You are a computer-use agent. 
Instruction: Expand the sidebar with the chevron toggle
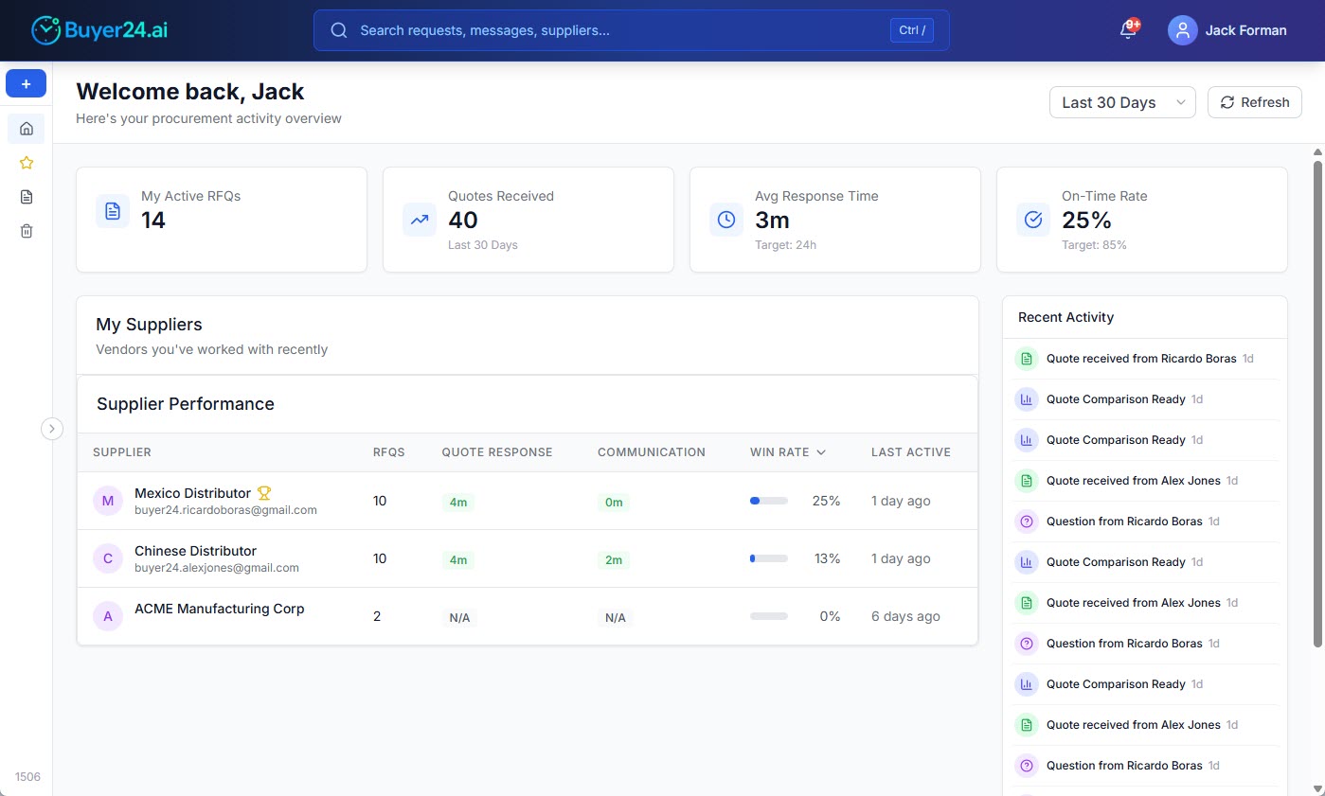(52, 428)
